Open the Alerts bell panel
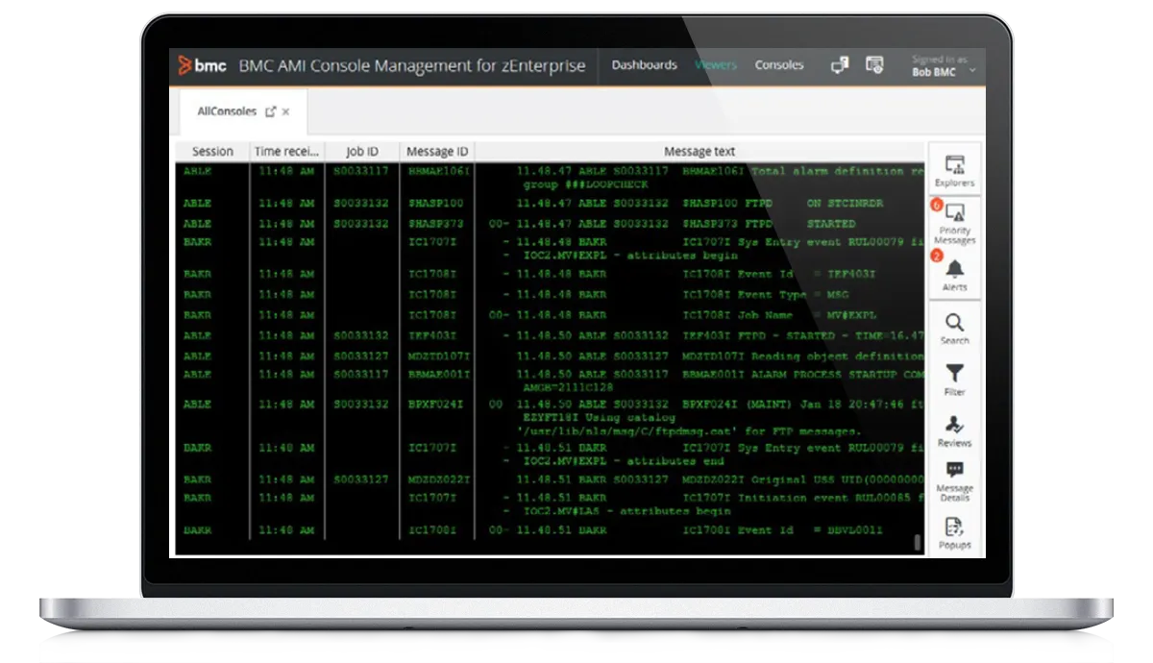 click(954, 274)
